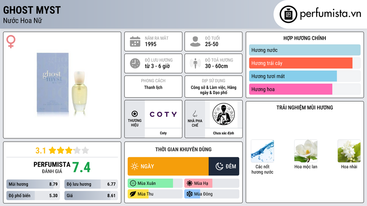
Task: Click the perfumista.vn perfume bottle logo icon
Action: (x=288, y=14)
